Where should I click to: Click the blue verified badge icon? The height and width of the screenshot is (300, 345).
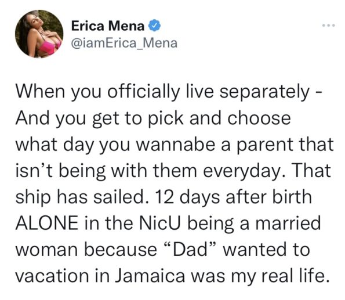[155, 26]
